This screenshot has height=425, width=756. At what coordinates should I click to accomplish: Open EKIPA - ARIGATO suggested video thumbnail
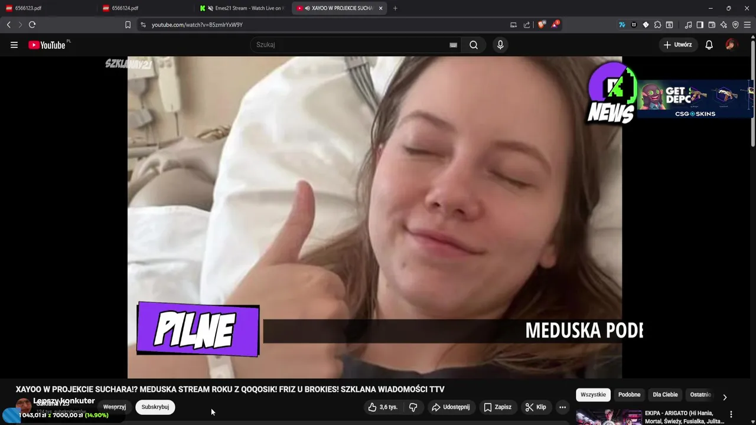[x=608, y=417]
